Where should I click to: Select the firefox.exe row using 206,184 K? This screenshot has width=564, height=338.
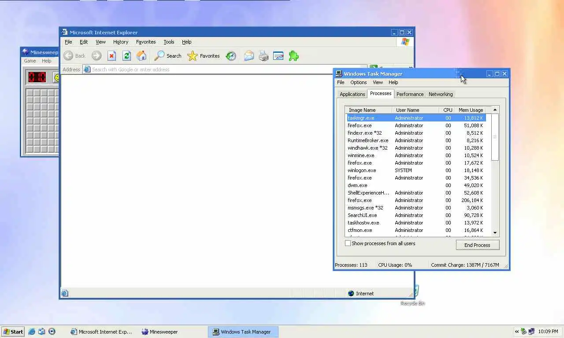pos(416,200)
